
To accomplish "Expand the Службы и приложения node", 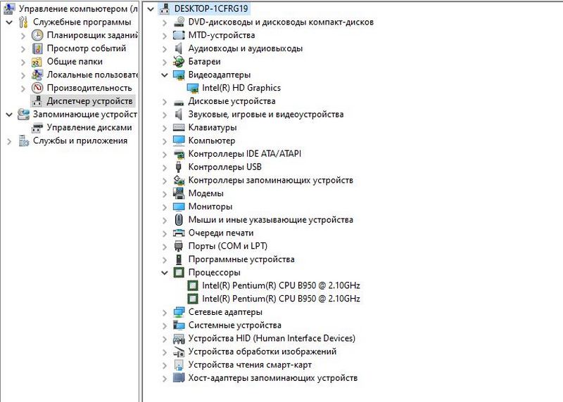I will coord(9,141).
